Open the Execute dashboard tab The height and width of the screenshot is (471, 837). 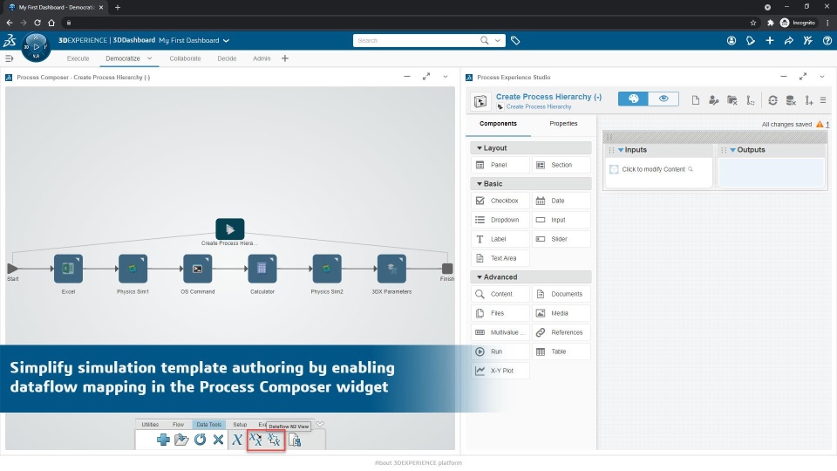(78, 58)
